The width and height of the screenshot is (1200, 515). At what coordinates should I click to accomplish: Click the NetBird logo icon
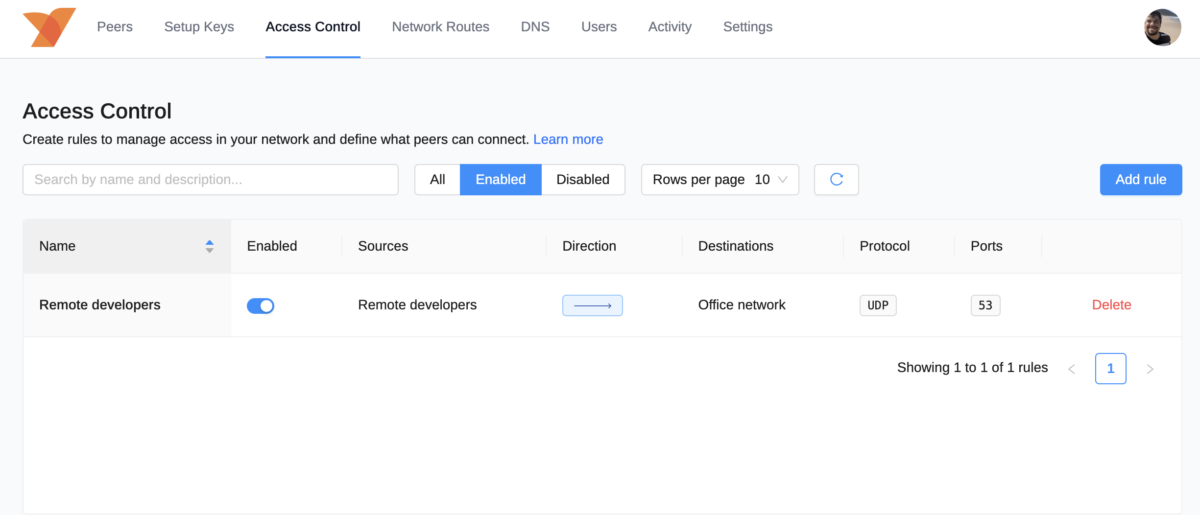[x=49, y=27]
